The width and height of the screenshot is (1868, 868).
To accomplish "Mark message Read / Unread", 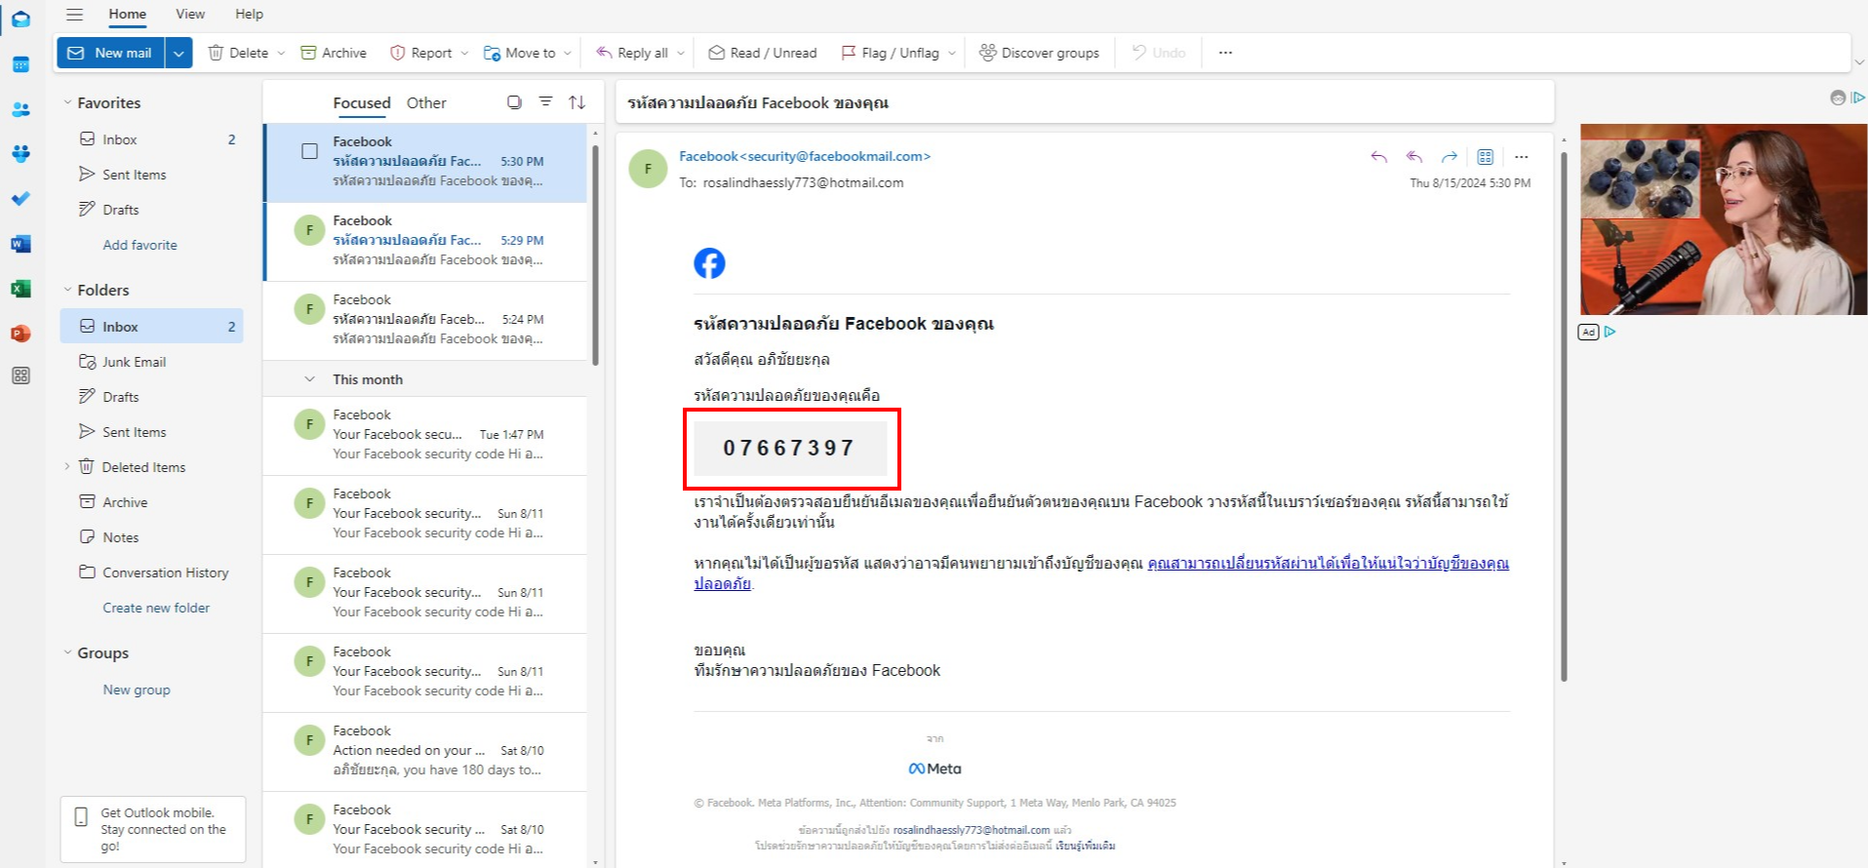I will pos(763,53).
